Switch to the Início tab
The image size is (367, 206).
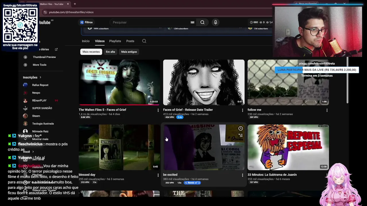pyautogui.click(x=86, y=41)
